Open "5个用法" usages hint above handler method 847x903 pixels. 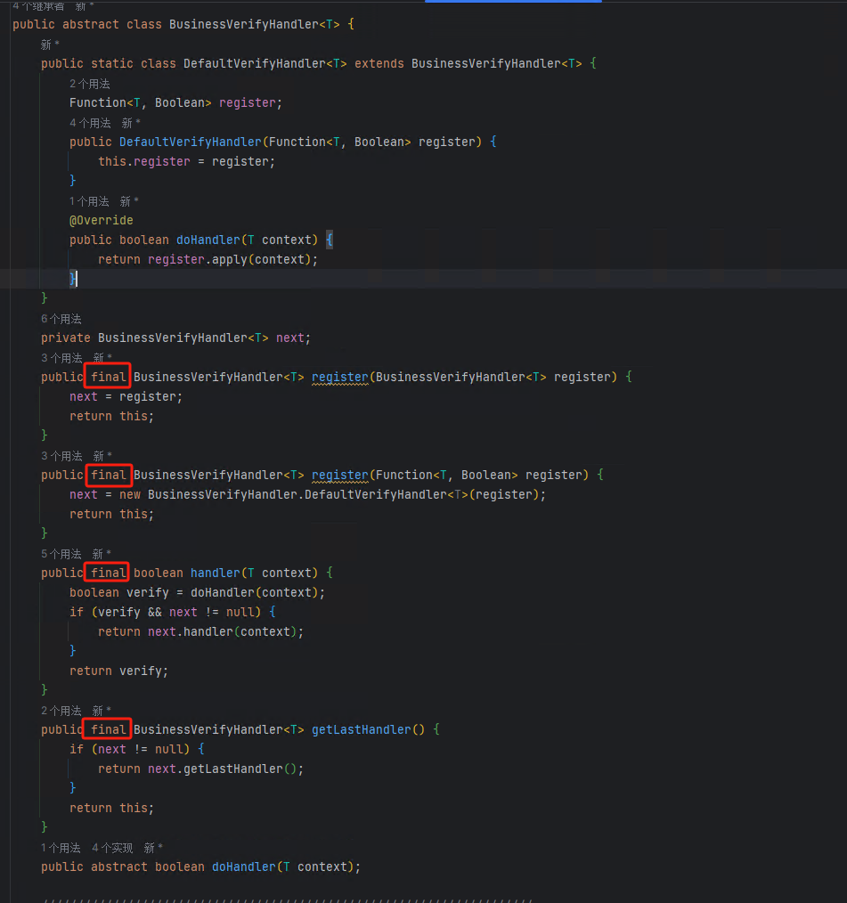click(61, 554)
